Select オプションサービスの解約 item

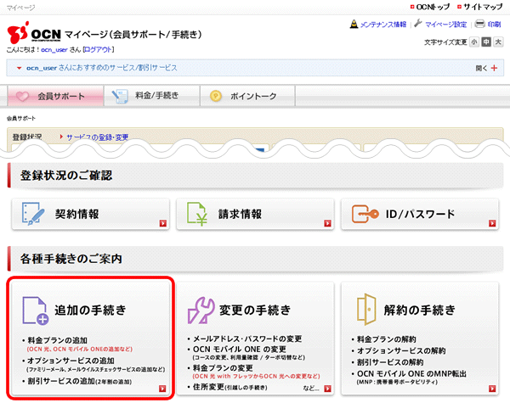[x=401, y=350]
